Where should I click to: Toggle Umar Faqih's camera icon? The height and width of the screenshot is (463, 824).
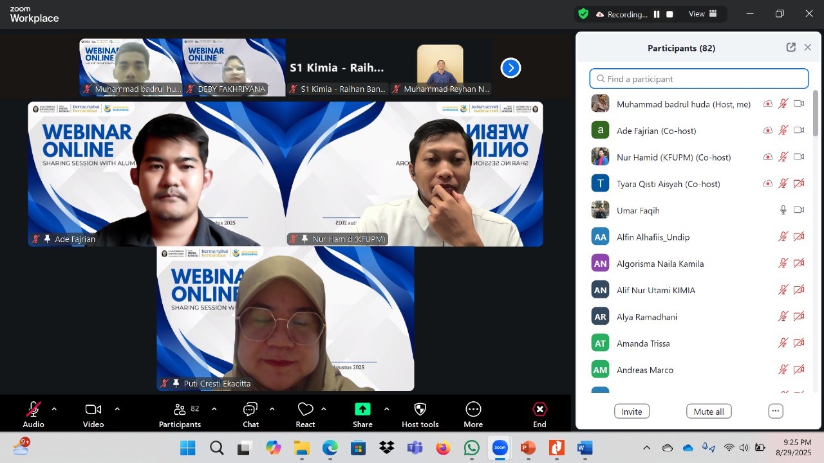click(799, 210)
